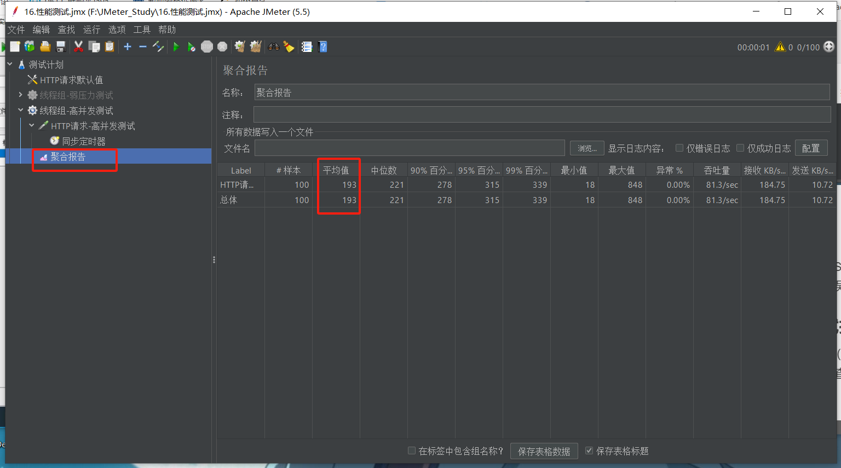The height and width of the screenshot is (468, 841).
Task: Open Help with the question mark icon
Action: (x=323, y=47)
